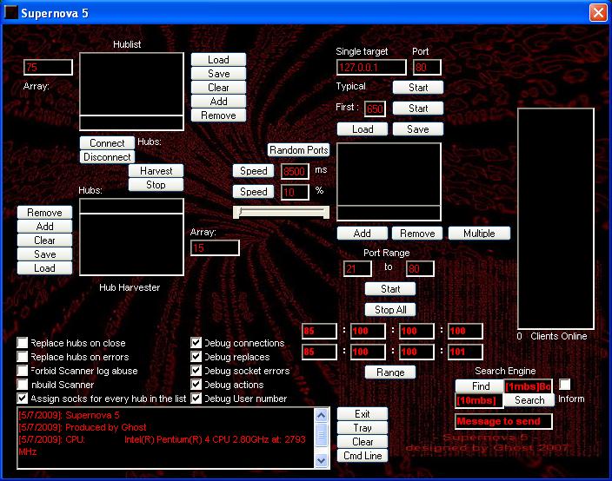Image resolution: width=612 pixels, height=481 pixels.
Task: Close the Supernova 5 window
Action: [x=598, y=12]
